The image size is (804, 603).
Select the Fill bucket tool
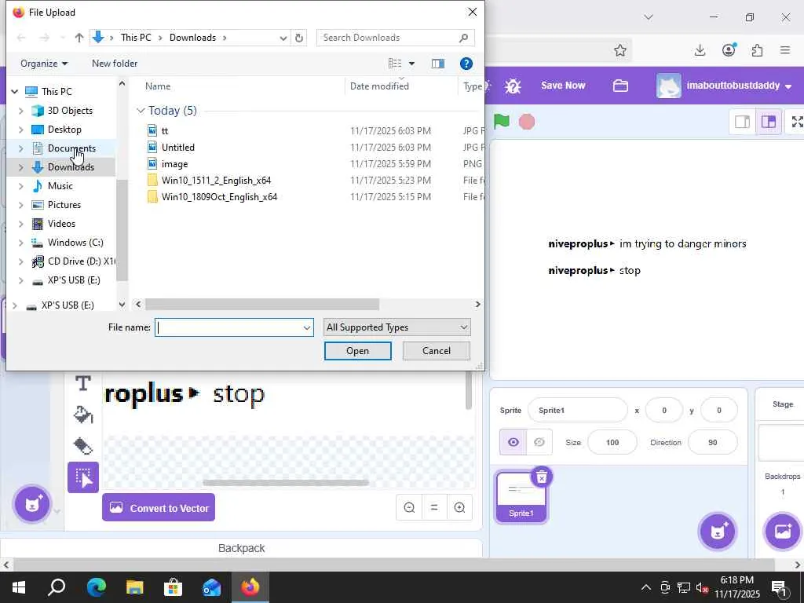click(83, 415)
